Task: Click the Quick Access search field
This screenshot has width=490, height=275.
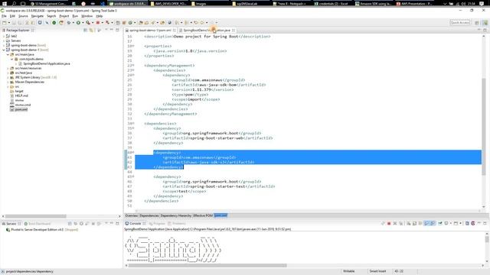Action: point(459,23)
